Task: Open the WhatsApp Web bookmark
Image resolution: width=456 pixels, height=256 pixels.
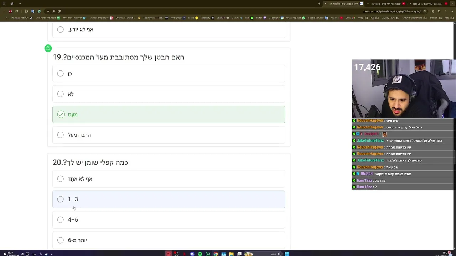Action: pos(296,18)
